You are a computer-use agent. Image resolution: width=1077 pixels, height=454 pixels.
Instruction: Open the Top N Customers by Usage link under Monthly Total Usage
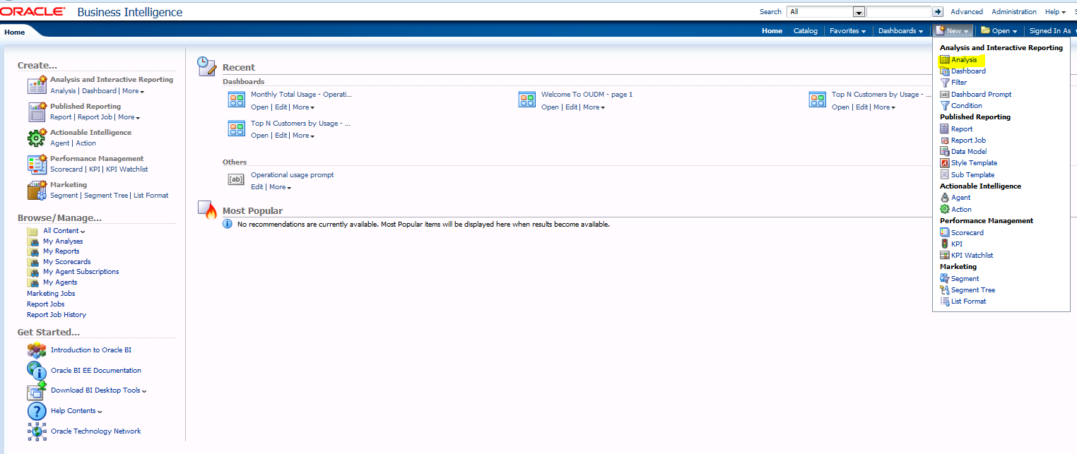pos(300,124)
